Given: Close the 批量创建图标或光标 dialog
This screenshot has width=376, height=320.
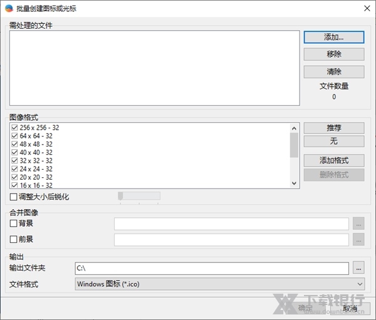Looking at the screenshot, I should click(367, 8).
